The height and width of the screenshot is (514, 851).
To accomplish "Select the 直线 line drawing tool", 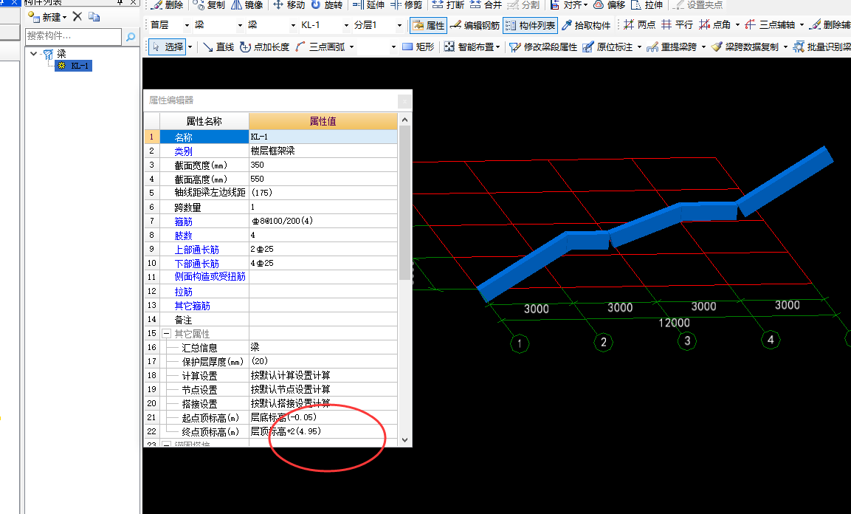I will point(218,47).
